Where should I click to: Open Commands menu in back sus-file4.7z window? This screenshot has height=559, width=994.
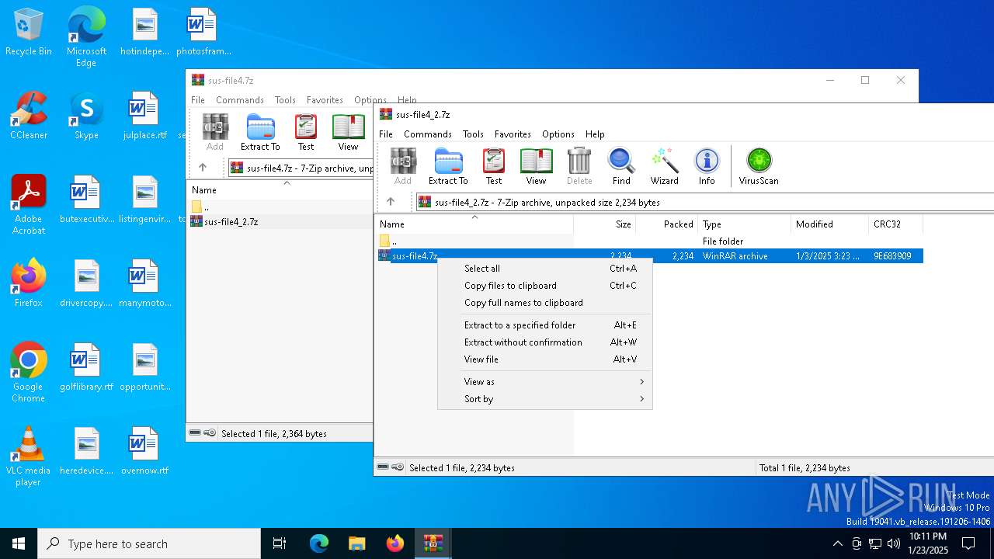click(240, 100)
